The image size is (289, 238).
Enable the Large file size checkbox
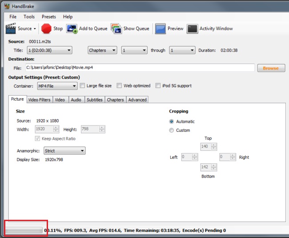(82, 86)
